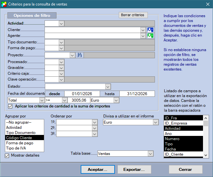213x177 pixels.
Task: Click the application icon in the title bar
Action: pyautogui.click(x=4, y=4)
